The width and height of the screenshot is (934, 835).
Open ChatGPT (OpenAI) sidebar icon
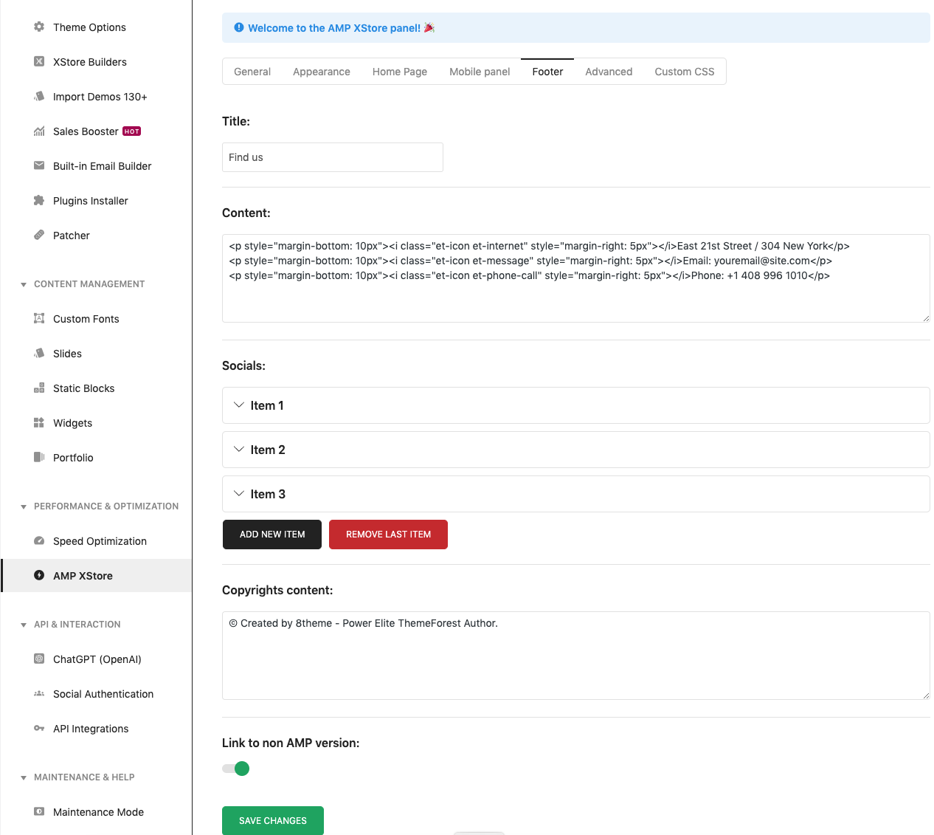[39, 659]
